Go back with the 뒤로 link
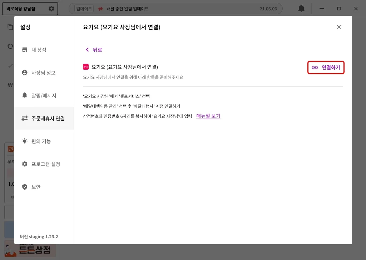366x260 pixels. pyautogui.click(x=94, y=50)
